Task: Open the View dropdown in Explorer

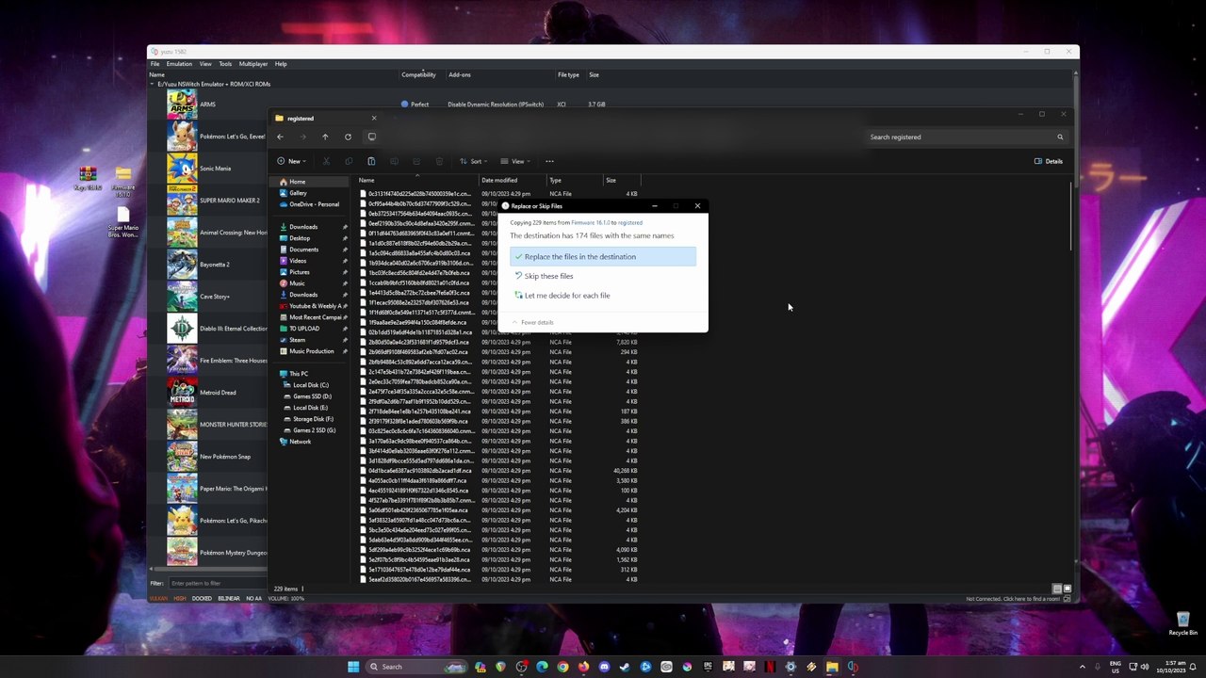Action: (514, 161)
